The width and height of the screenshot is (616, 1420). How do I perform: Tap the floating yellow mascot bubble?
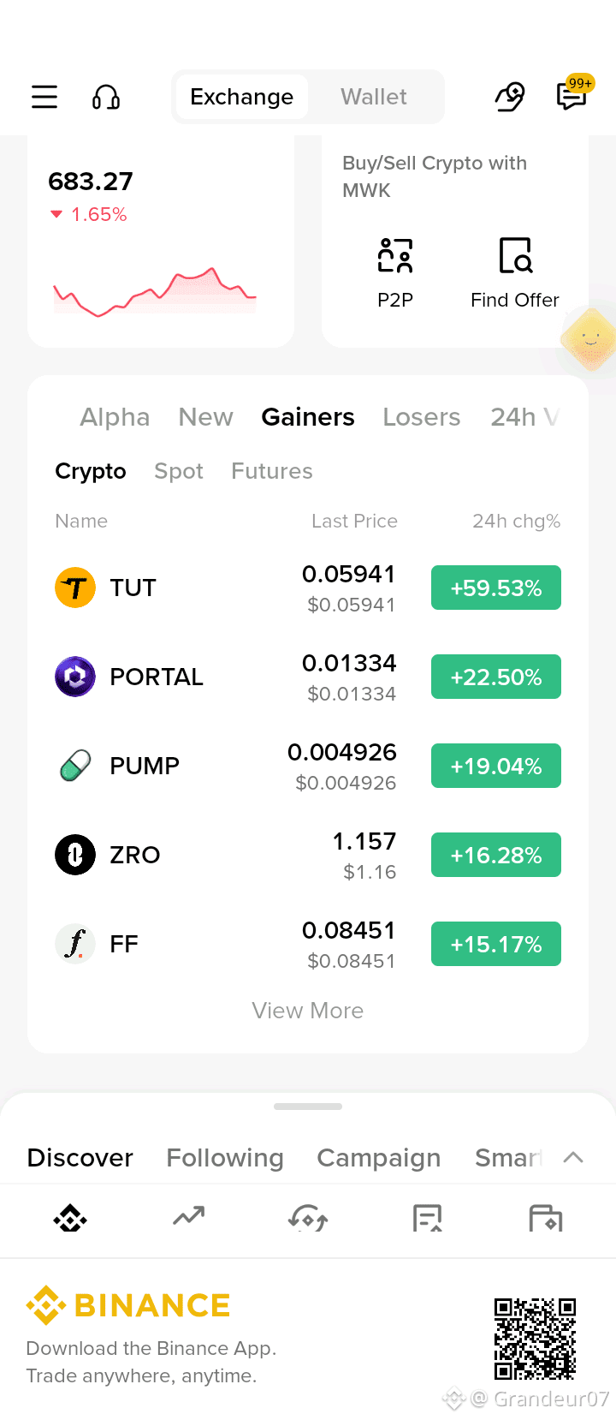590,340
